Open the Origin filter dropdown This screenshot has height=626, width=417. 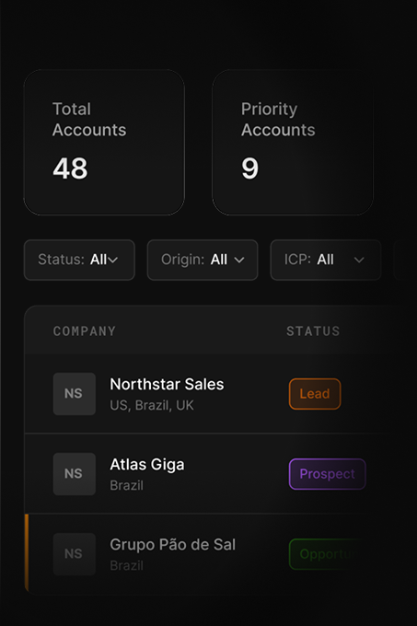[203, 260]
